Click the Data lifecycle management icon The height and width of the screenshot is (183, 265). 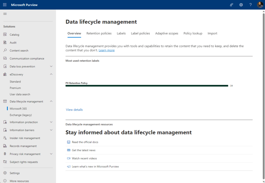5,101
